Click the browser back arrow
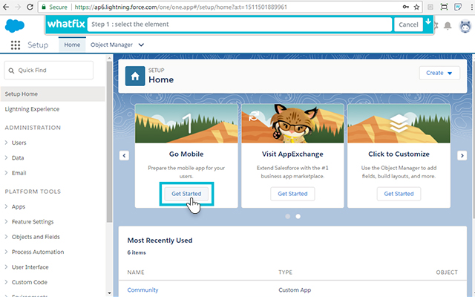 pyautogui.click(x=6, y=7)
